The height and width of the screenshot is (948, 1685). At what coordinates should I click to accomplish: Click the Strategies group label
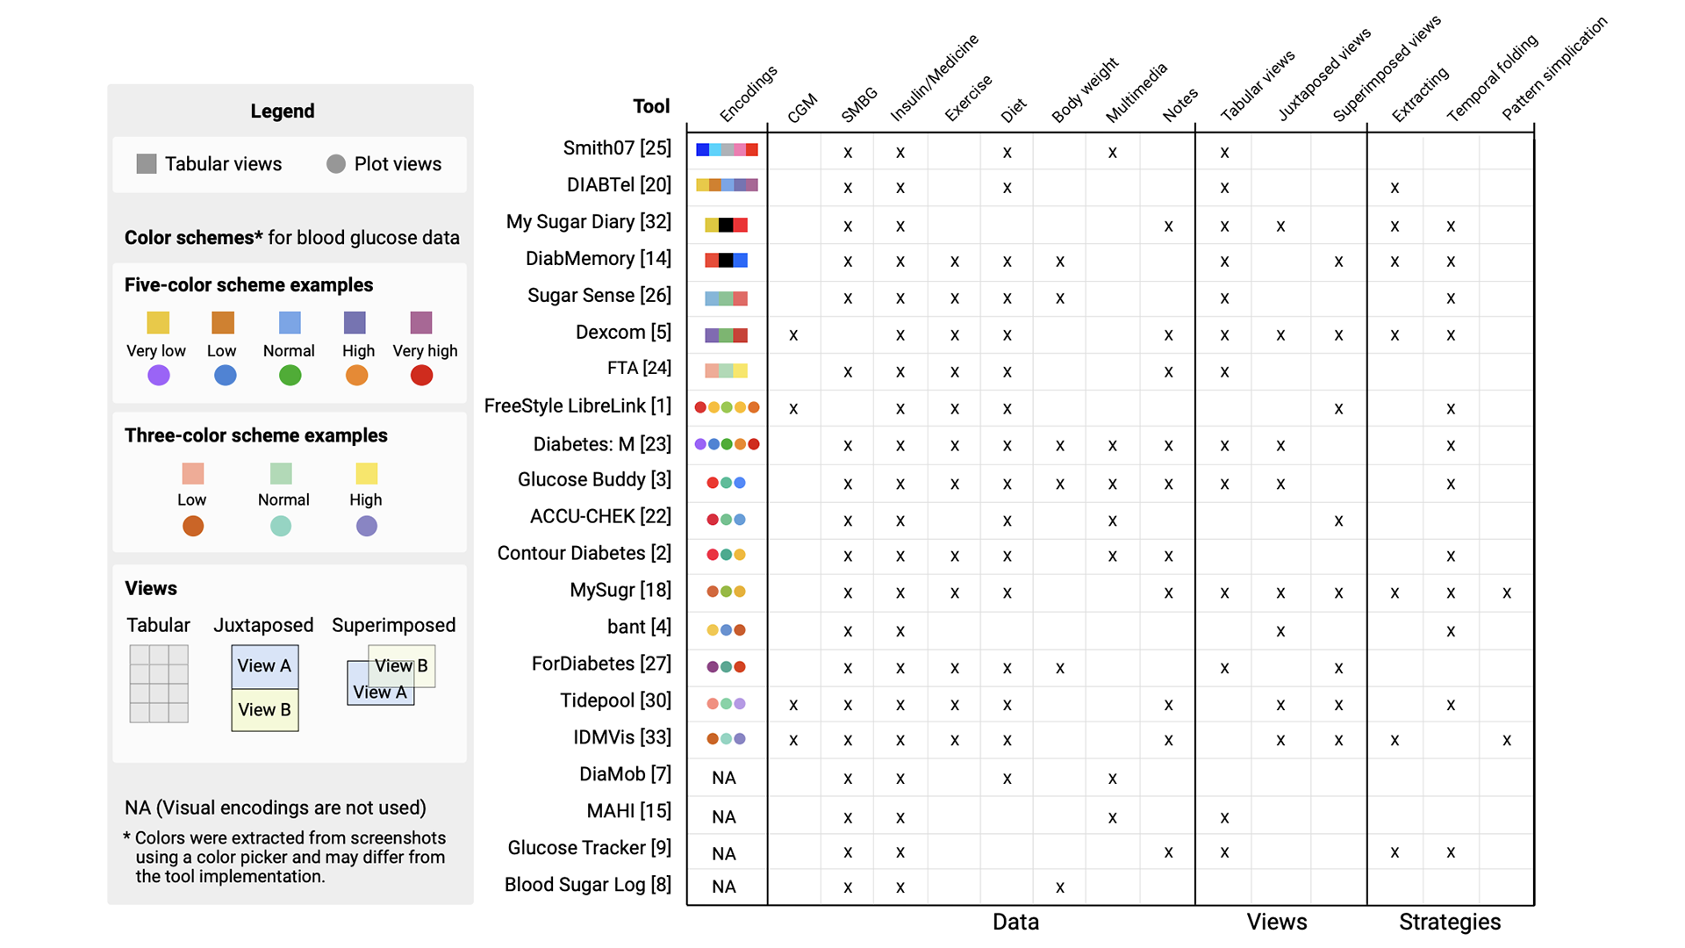(x=1450, y=923)
